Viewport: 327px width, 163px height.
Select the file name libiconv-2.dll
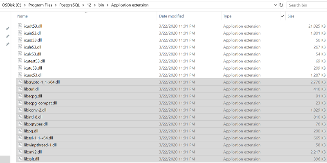pos(35,110)
